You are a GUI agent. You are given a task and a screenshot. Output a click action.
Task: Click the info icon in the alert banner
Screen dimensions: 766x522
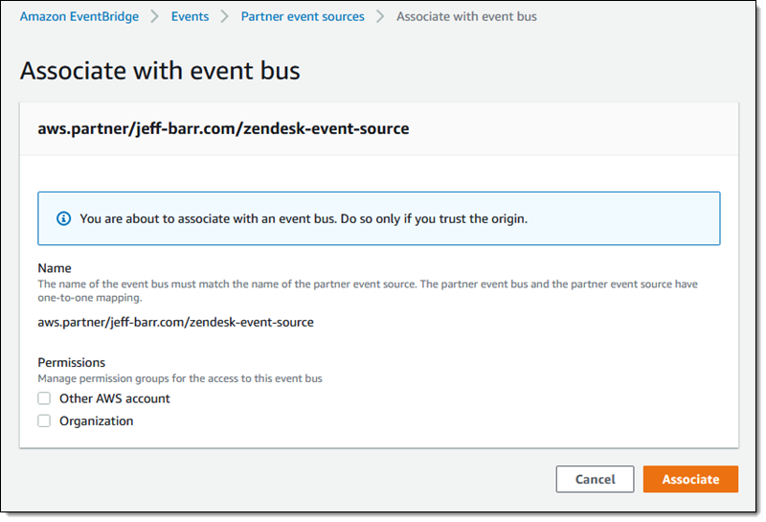(x=64, y=218)
